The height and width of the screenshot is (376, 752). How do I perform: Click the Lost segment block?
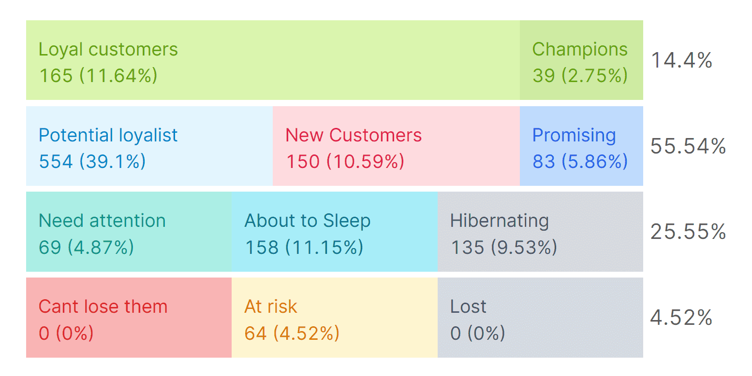540,318
